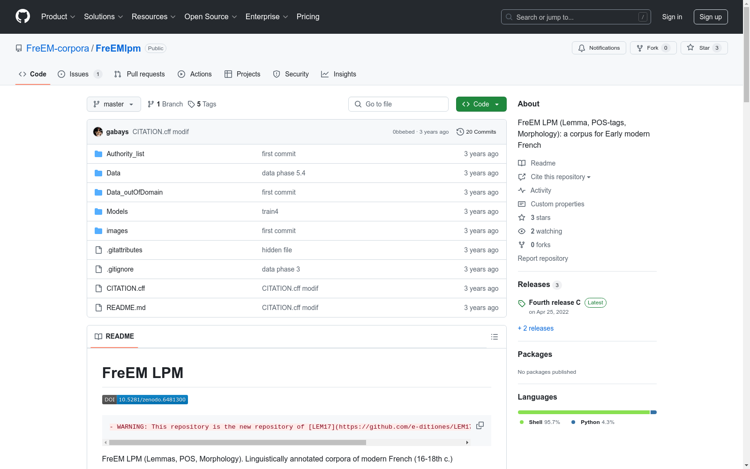Screen dimensions: 750x469
Task: Click the README.md file icon
Action: coord(98,308)
